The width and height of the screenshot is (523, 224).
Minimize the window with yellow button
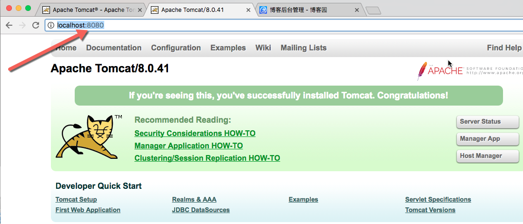point(19,9)
